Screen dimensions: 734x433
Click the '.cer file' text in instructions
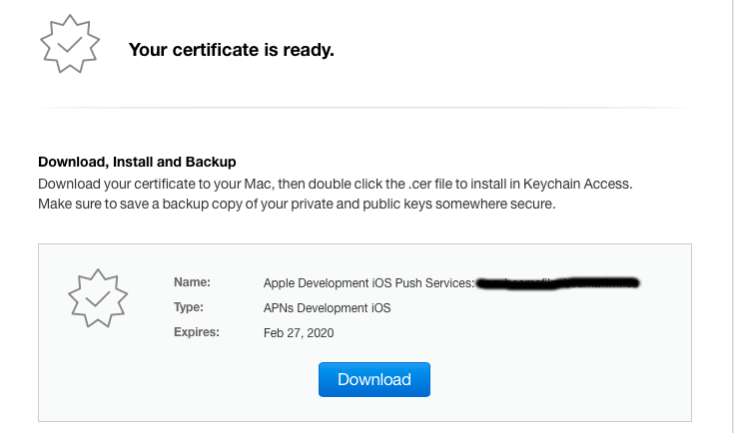pyautogui.click(x=430, y=185)
